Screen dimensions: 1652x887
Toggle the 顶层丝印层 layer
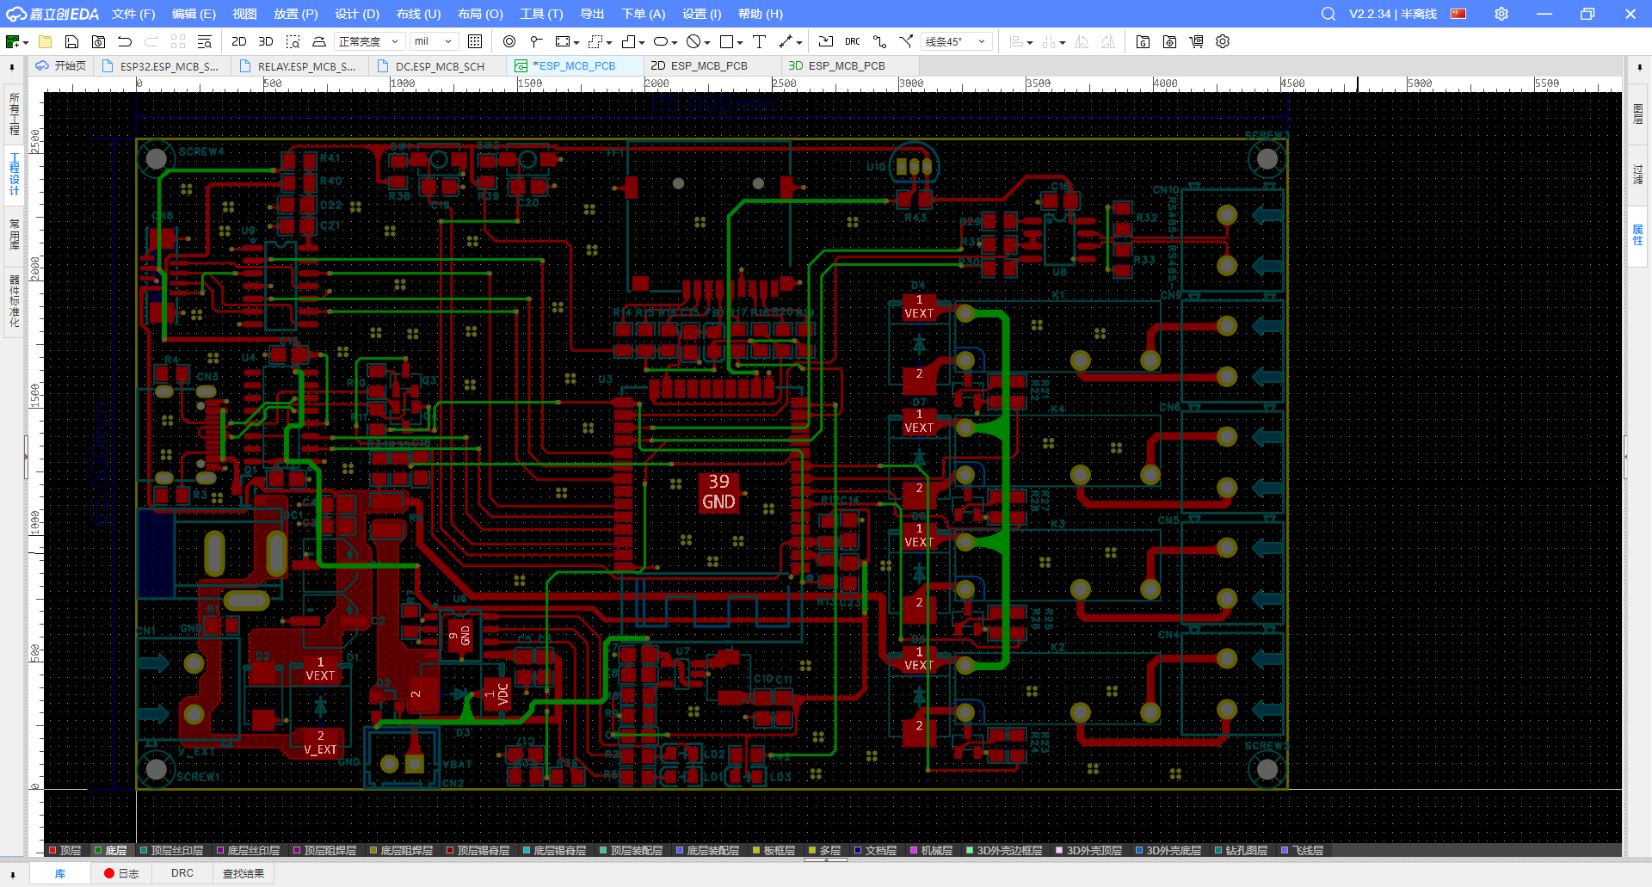[171, 850]
